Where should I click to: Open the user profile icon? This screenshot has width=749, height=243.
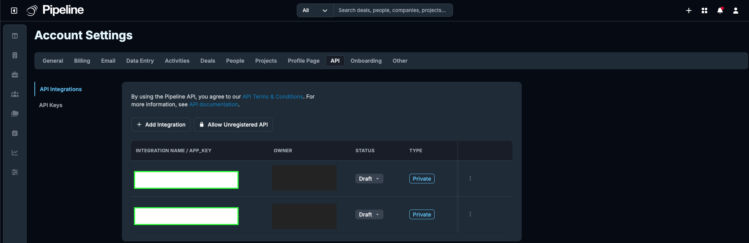(736, 11)
